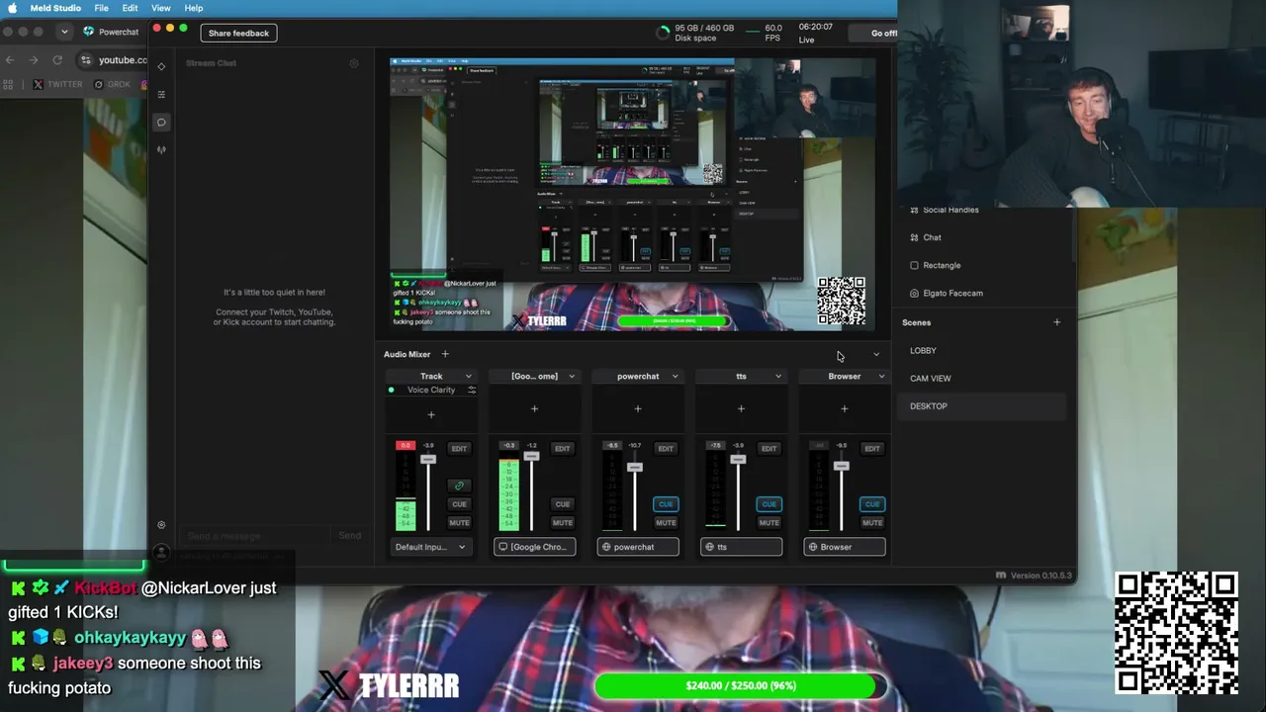Go back in the Chrome window
1266x712 pixels.
point(10,59)
